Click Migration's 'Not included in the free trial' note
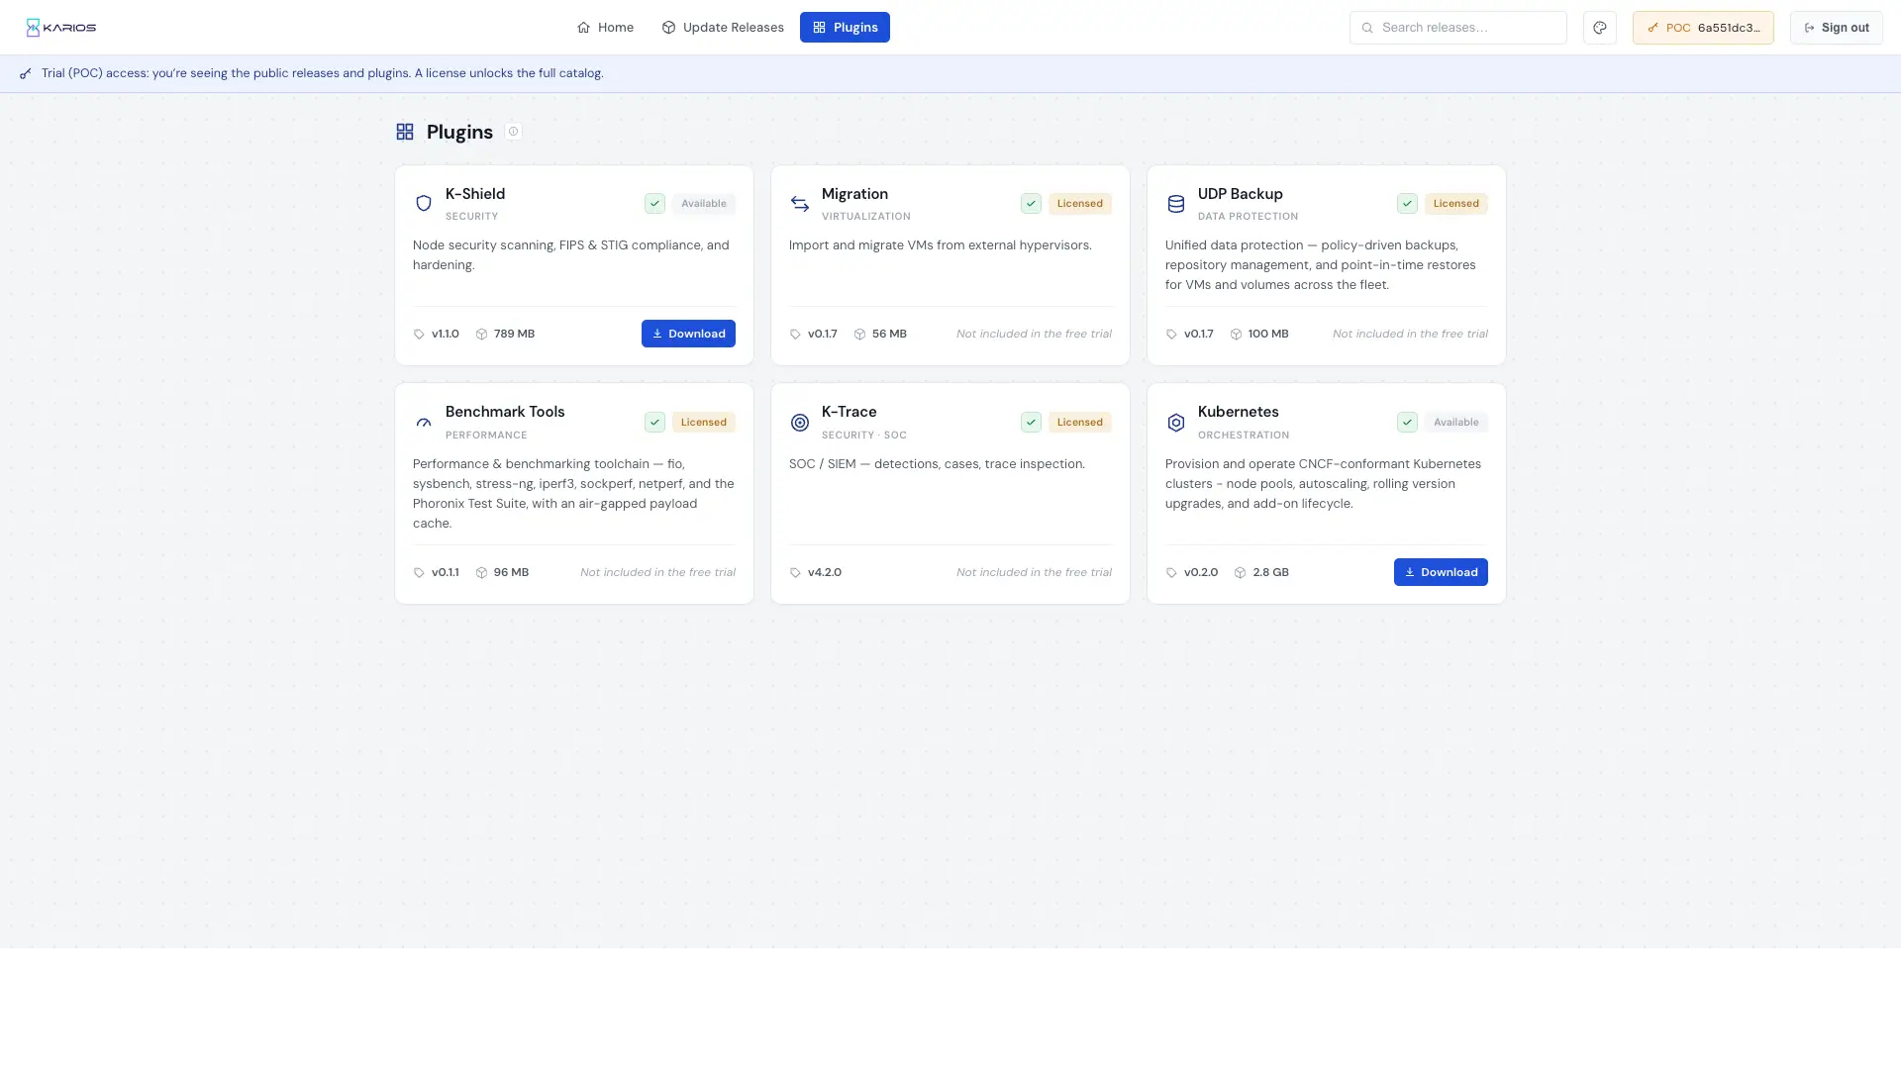Screen dimensions: 1901x1069 pyautogui.click(x=1034, y=335)
